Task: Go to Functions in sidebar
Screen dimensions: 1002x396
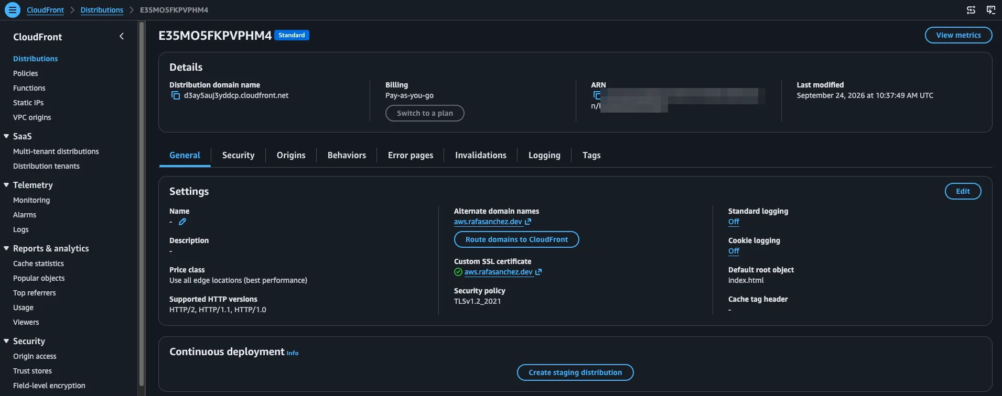Action: pos(29,88)
